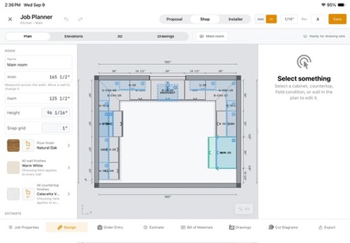Click the room Name field

click(39, 62)
